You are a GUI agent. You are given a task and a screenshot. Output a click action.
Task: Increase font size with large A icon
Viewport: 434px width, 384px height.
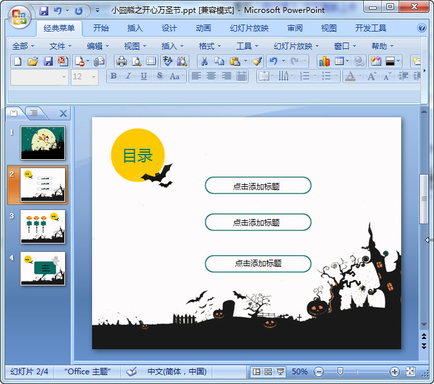pos(372,76)
